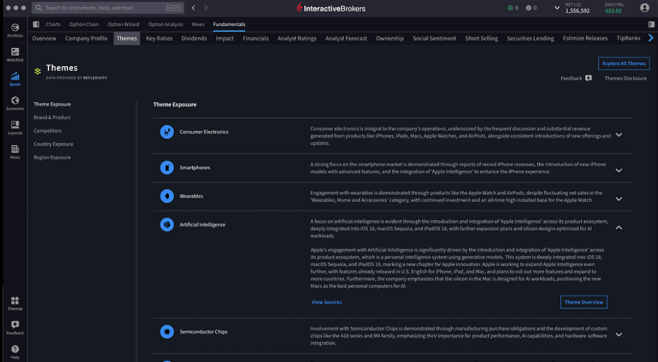Viewport: 658px width, 362px height.
Task: Click the Explore All Themes button
Action: tap(624, 64)
